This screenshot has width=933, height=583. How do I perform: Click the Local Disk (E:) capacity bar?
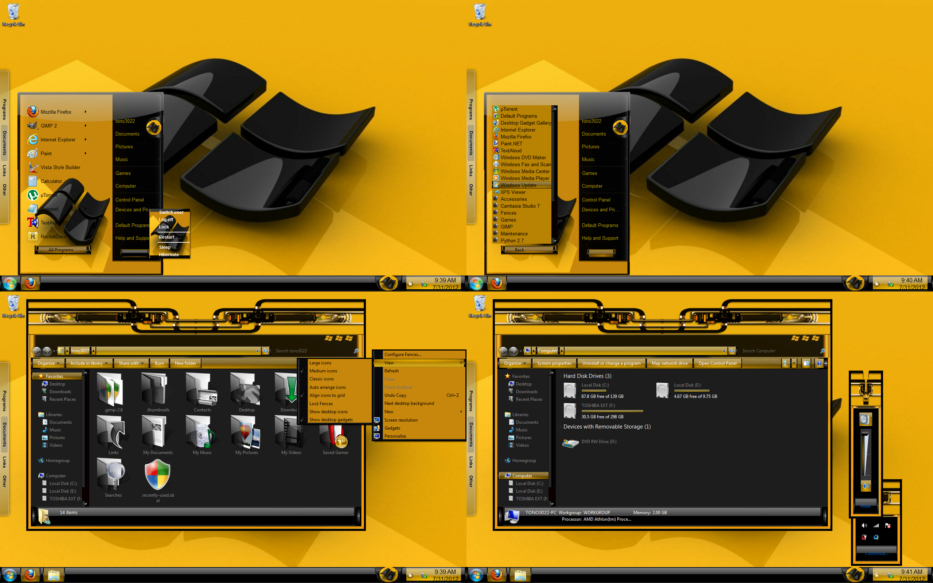pyautogui.click(x=692, y=391)
